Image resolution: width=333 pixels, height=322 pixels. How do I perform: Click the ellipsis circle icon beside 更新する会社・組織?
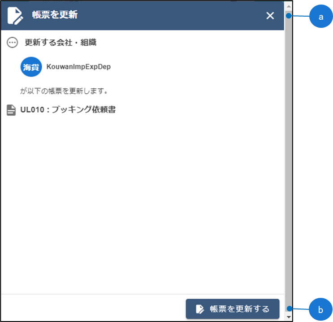pyautogui.click(x=13, y=43)
